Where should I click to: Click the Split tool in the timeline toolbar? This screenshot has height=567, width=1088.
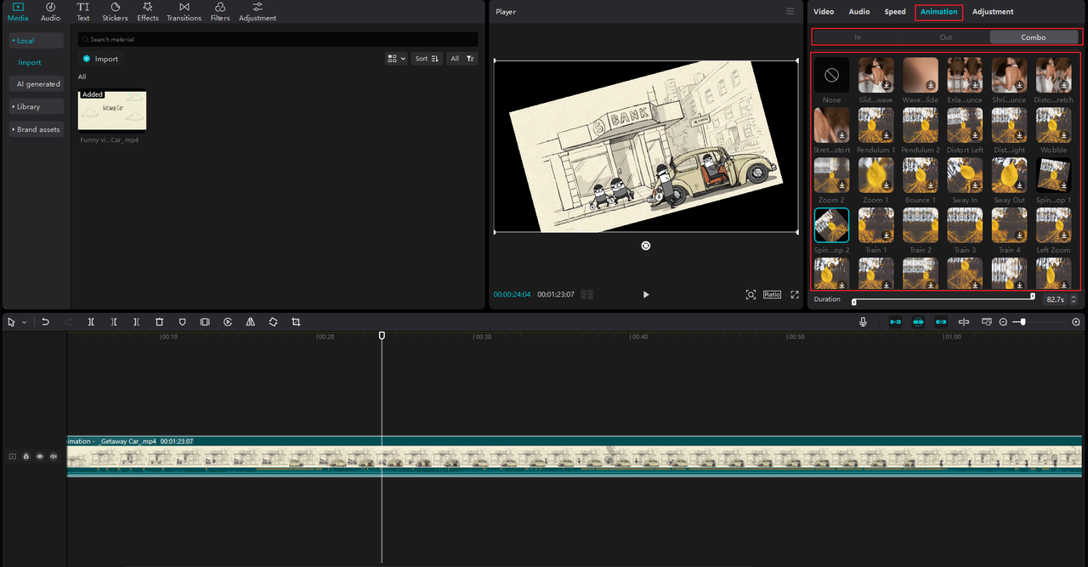point(91,322)
